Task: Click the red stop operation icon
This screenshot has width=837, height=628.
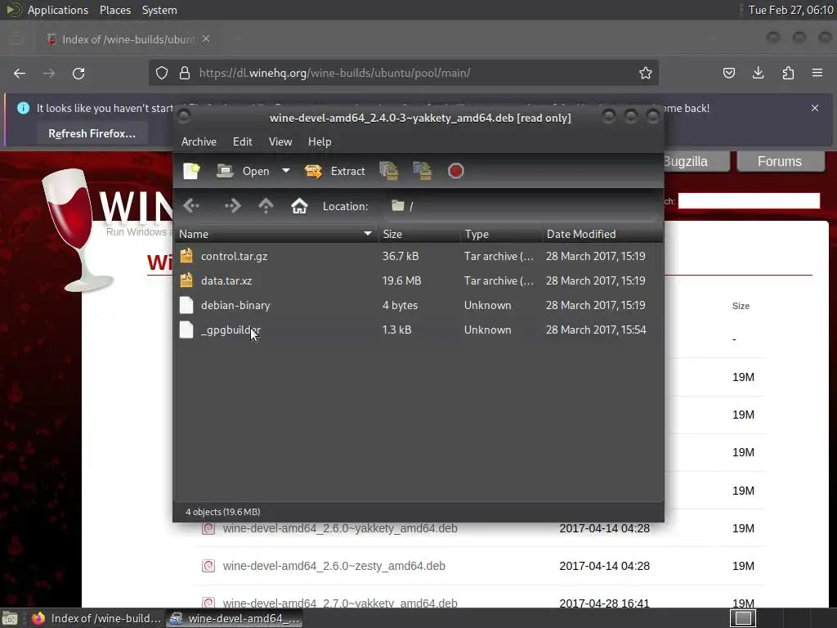Action: [x=456, y=171]
